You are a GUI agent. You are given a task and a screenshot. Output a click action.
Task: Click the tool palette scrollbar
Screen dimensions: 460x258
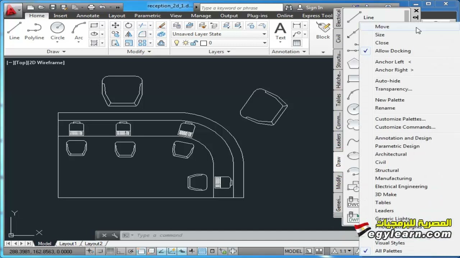pyautogui.click(x=406, y=16)
